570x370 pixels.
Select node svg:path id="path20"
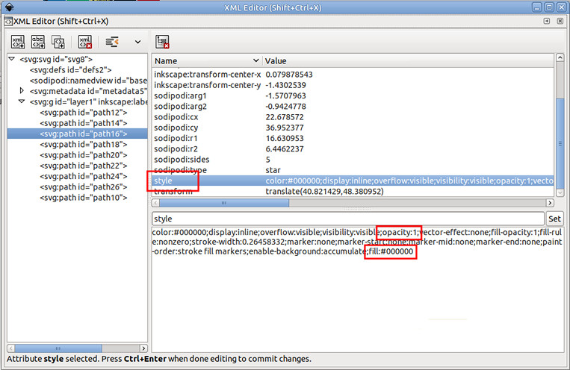84,155
